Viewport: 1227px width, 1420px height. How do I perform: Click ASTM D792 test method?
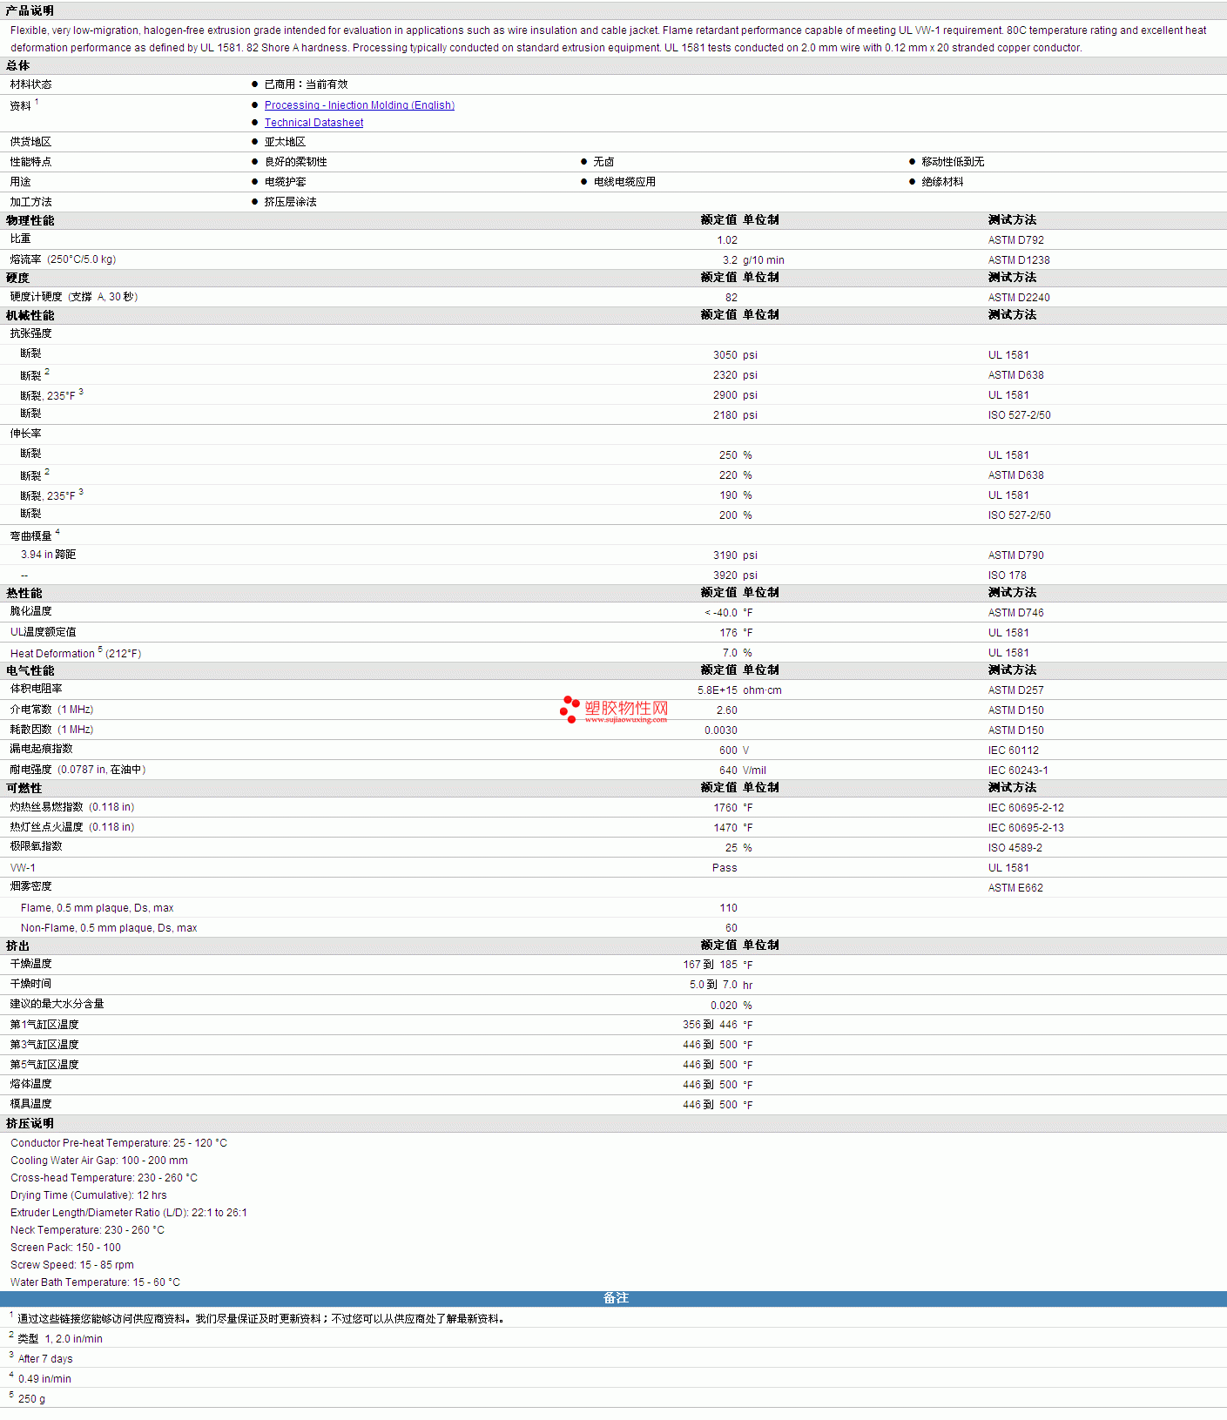(1015, 240)
